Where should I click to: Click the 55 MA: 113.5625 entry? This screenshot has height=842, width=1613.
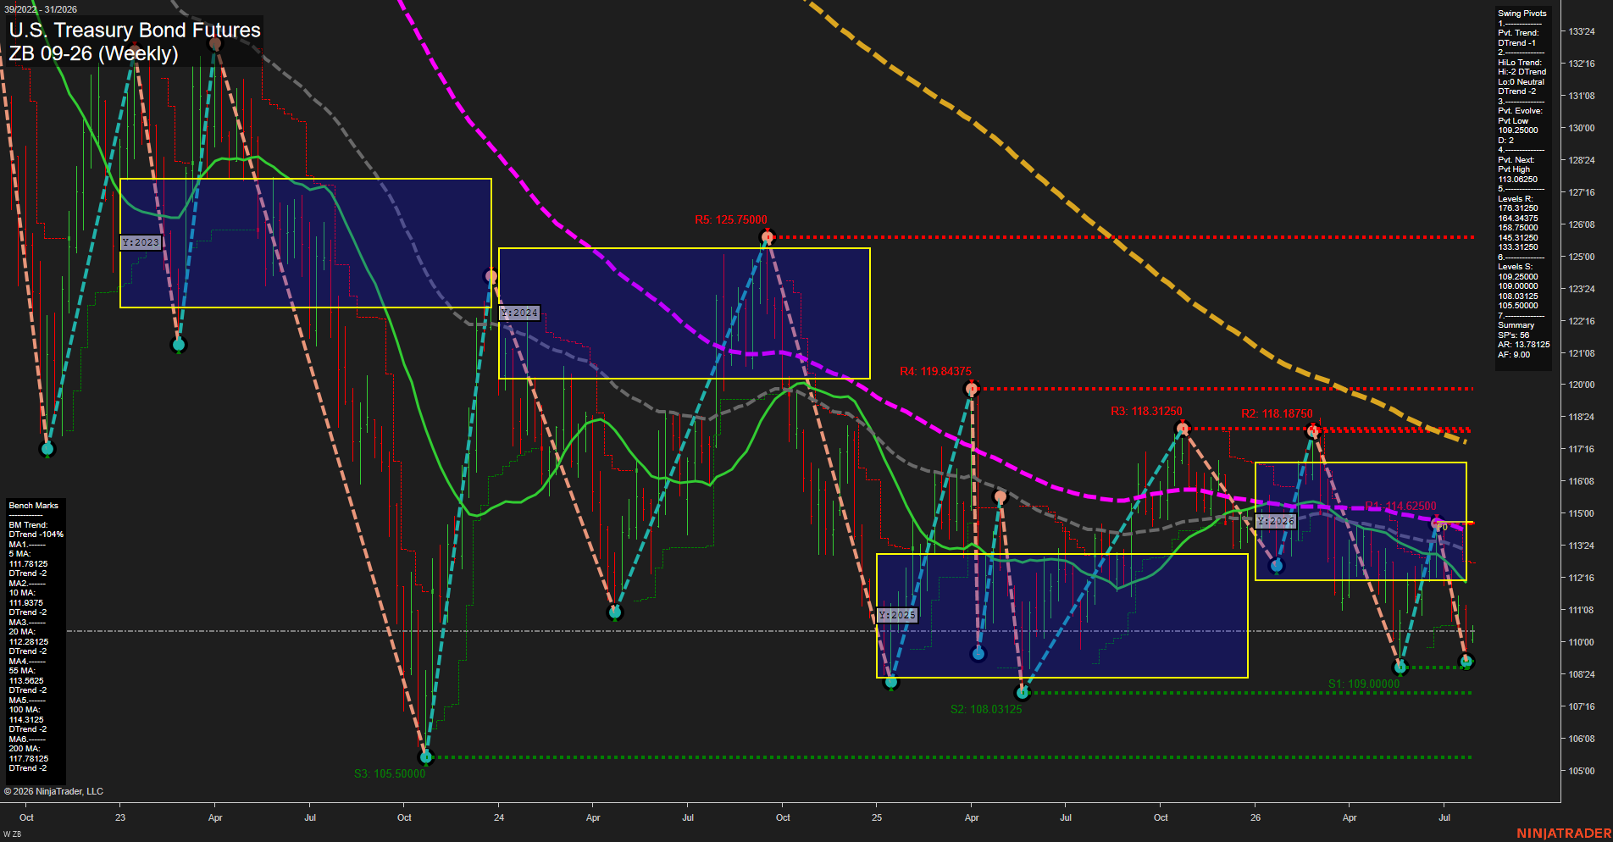click(x=26, y=676)
